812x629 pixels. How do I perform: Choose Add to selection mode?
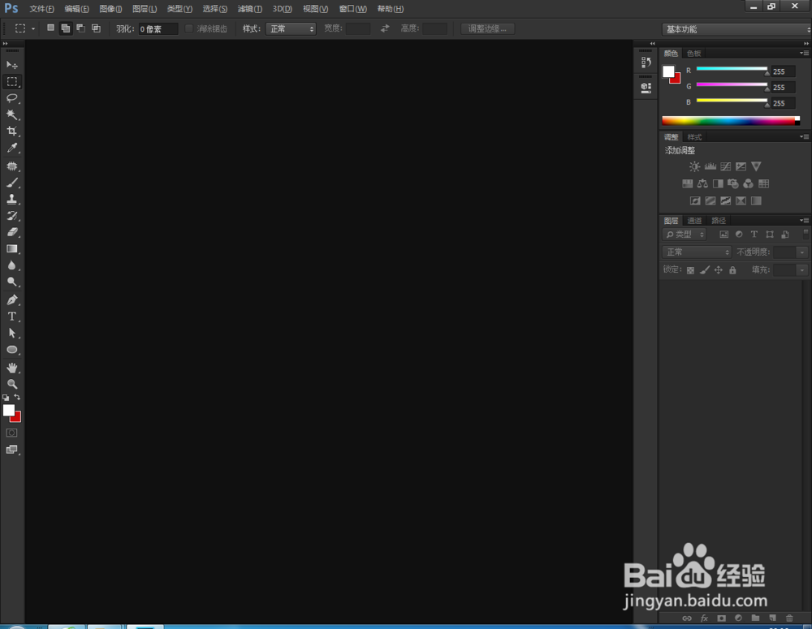(65, 28)
